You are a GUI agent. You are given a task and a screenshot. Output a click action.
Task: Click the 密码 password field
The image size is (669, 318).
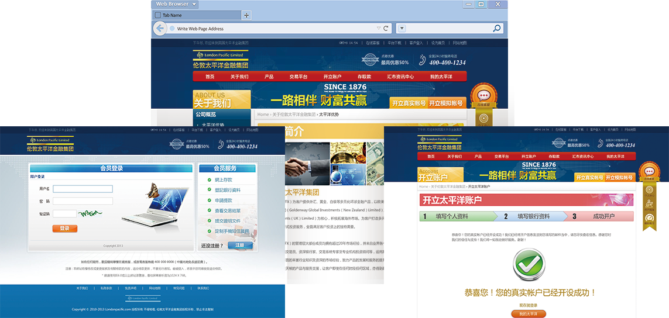pyautogui.click(x=83, y=201)
